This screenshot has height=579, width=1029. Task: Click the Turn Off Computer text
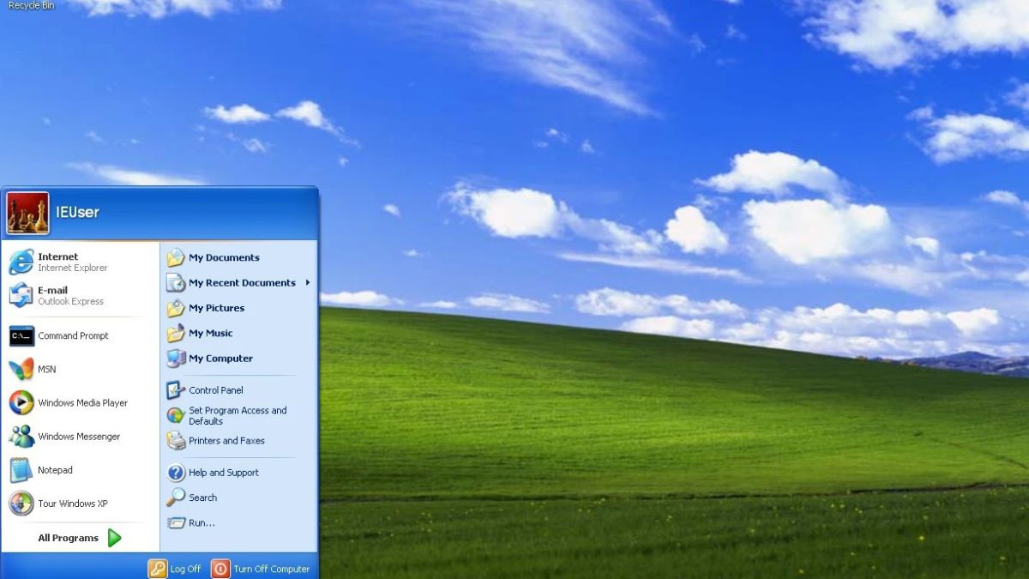(272, 570)
